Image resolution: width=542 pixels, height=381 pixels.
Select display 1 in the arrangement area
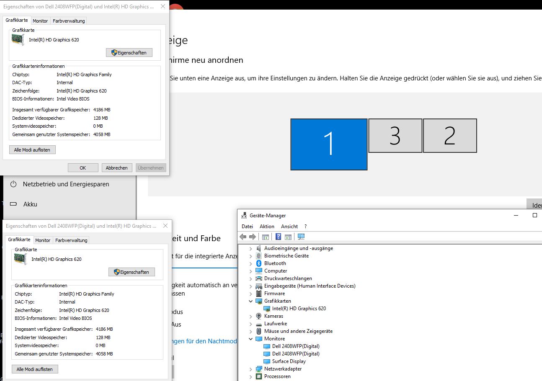329,144
